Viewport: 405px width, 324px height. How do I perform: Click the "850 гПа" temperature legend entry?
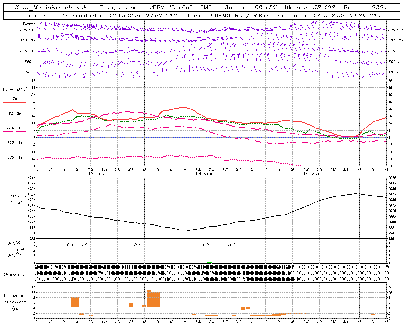click(15, 128)
